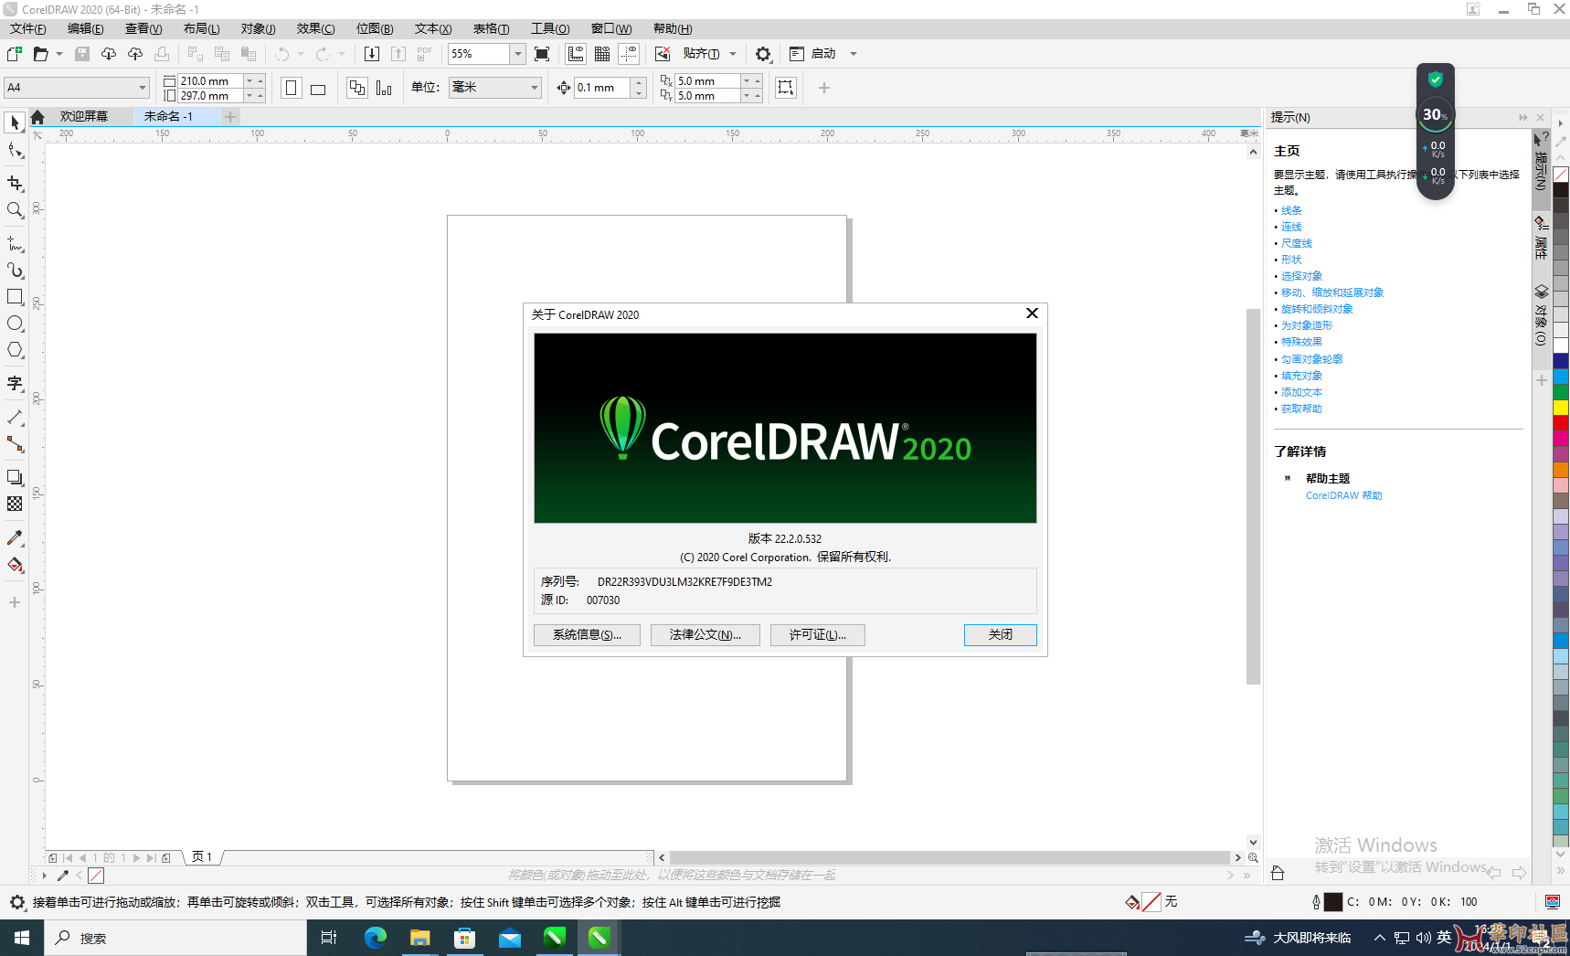This screenshot has width=1570, height=956.
Task: Switch to the 欢迎屏幕 tab
Action: (84, 116)
